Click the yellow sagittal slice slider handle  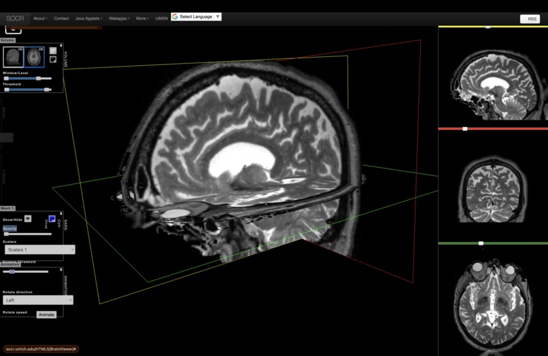488,26
